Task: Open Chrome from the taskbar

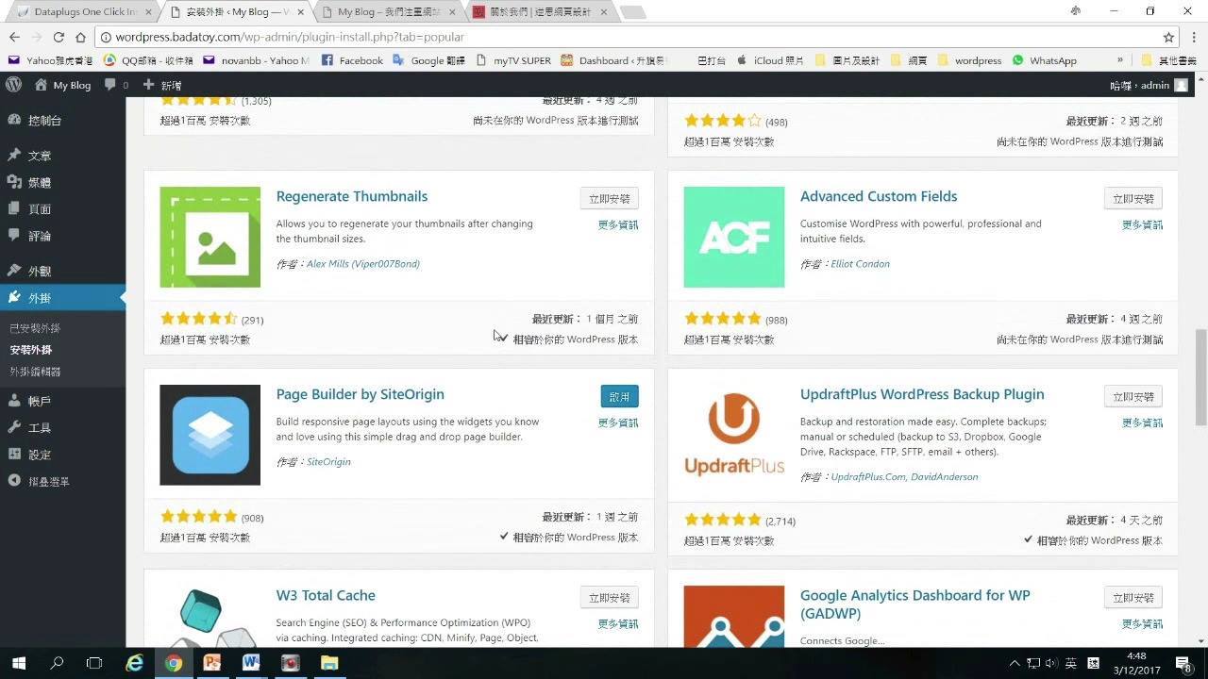Action: [x=174, y=663]
